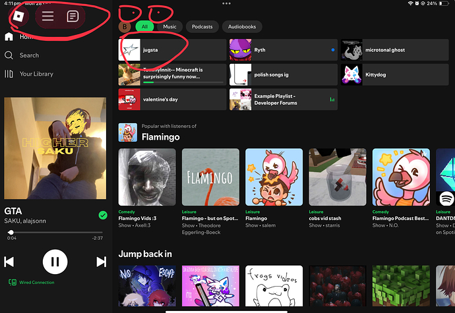
Task: Select the Podcasts filter chip
Action: (x=202, y=27)
